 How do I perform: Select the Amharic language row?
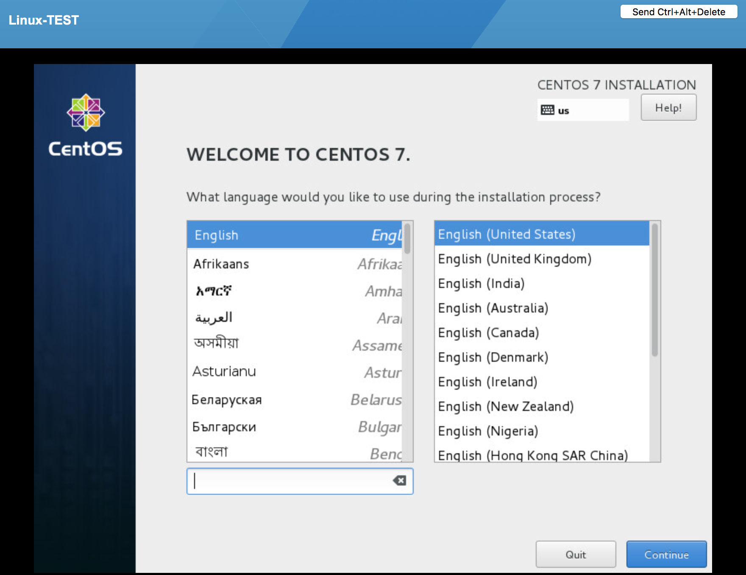tap(295, 291)
